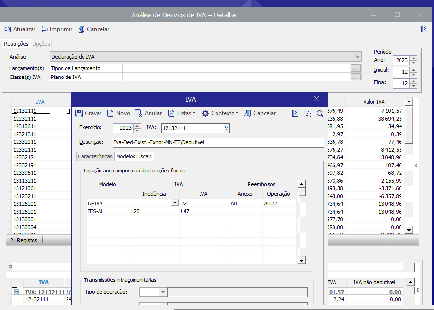Open the F4 lookup in the IVA code field
The image size is (434, 310).
226,128
